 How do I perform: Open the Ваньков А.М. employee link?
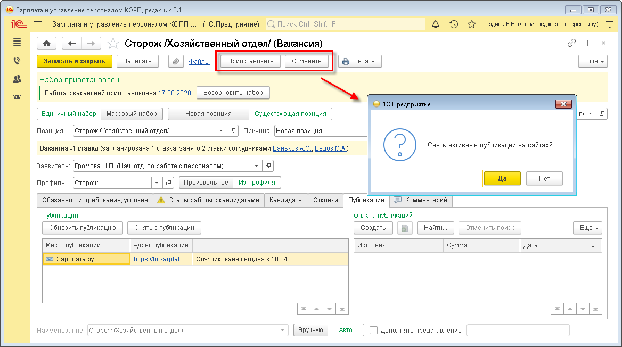pos(292,148)
